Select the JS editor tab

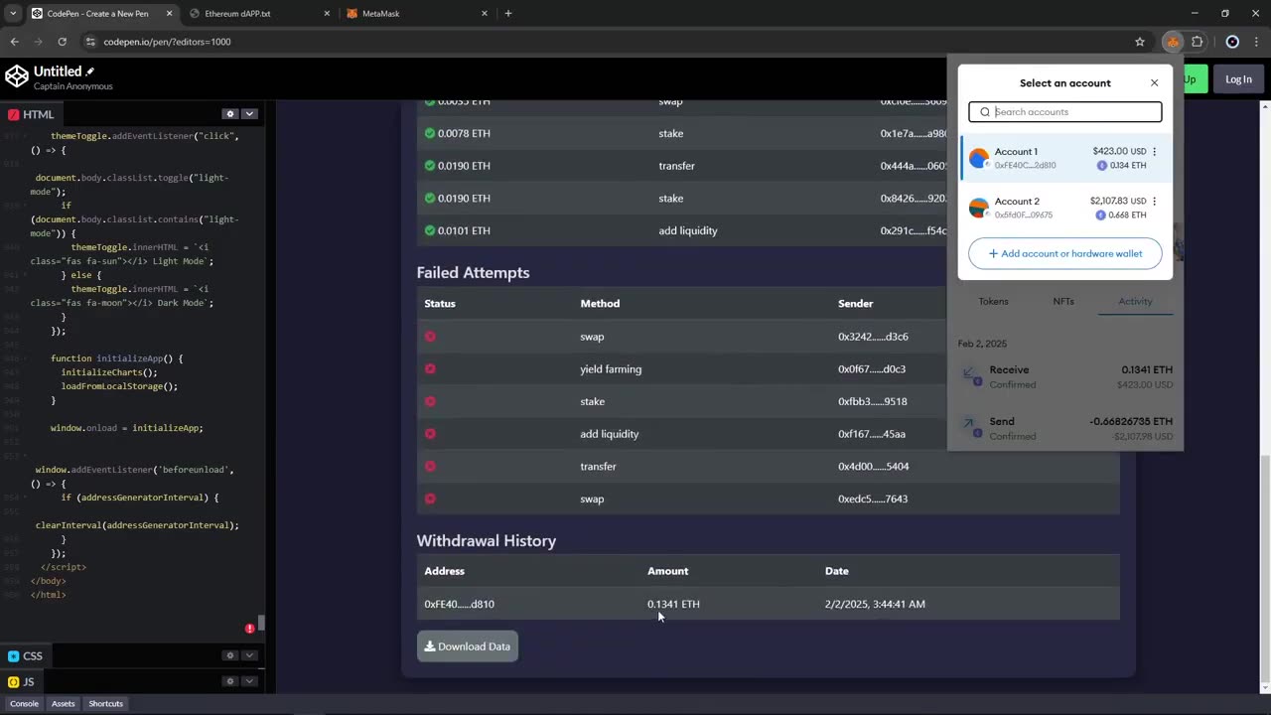[21, 681]
